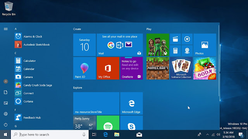248x139 pixels.
Task: Open the Calculator small tile
Action: point(176,51)
